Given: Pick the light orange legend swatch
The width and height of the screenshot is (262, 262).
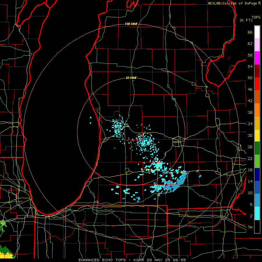Looking at the screenshot, I should (257, 110).
